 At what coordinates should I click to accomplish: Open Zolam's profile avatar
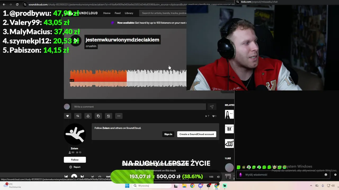pyautogui.click(x=75, y=134)
